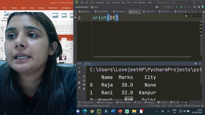Show hidden system tray icons chevron
This screenshot has height=115, width=205.
pyautogui.click(x=157, y=111)
